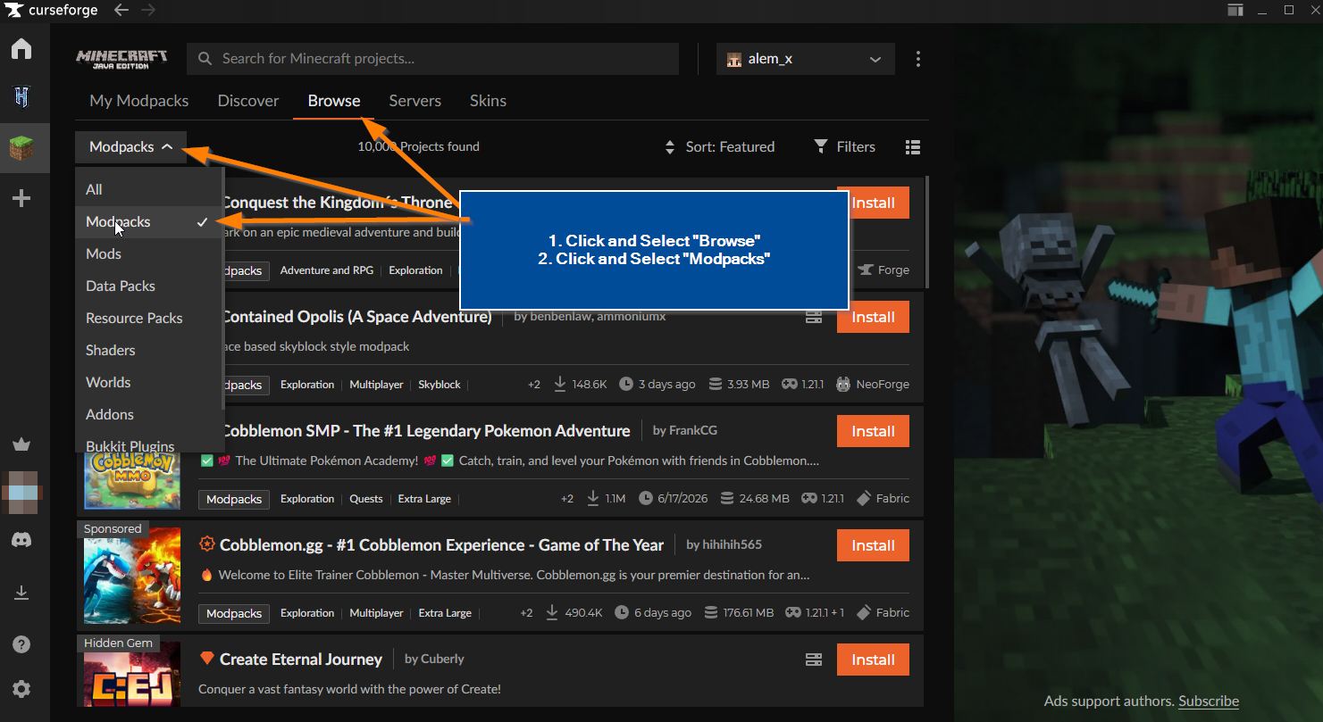Click the Quests tag on Cobblemon SMP
Image resolution: width=1323 pixels, height=722 pixels.
(366, 499)
